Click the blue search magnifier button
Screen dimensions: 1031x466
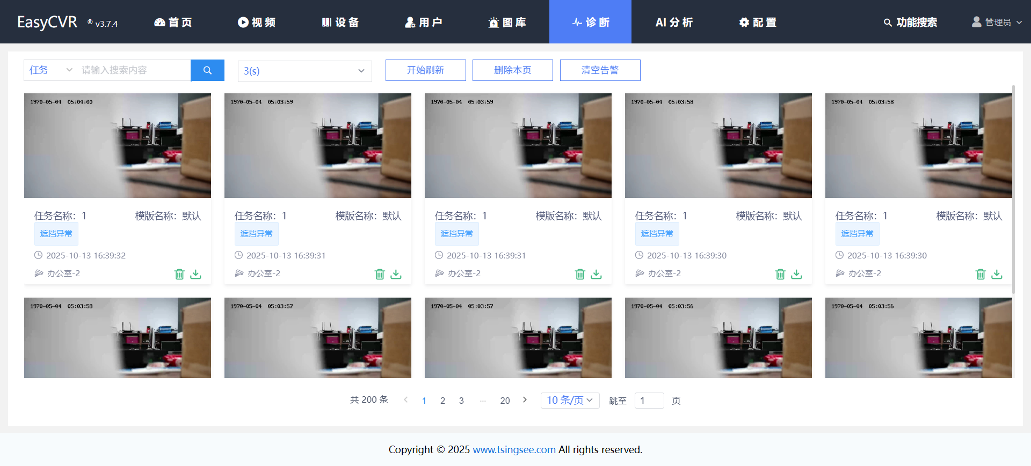click(207, 70)
